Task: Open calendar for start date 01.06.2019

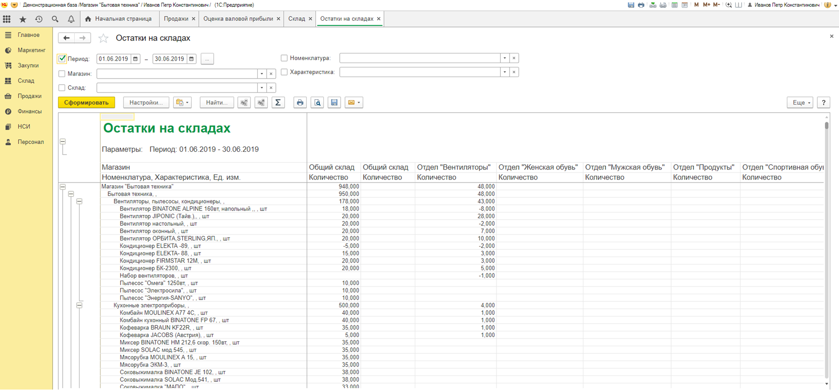Action: [x=136, y=59]
